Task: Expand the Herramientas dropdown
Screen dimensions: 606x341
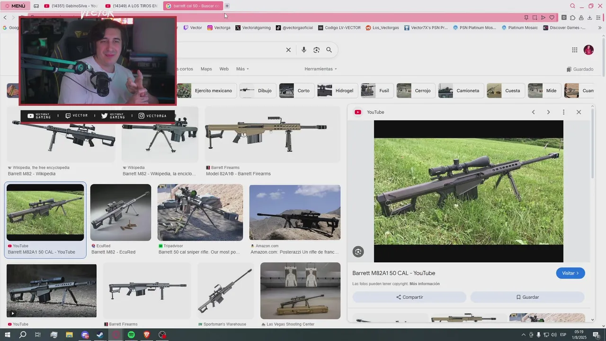Action: click(x=321, y=69)
